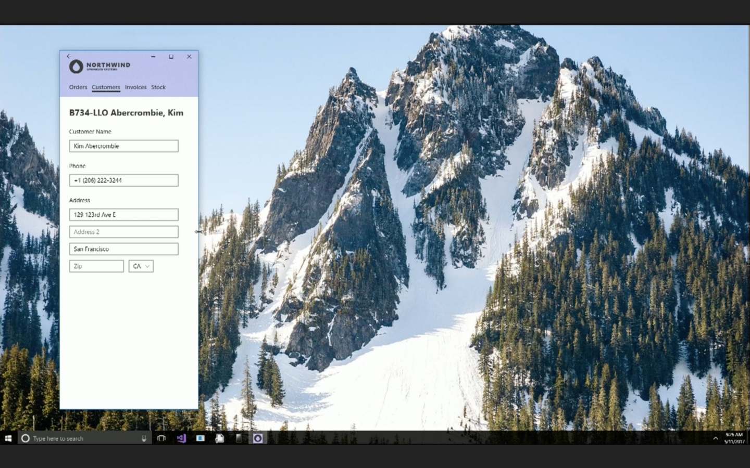
Task: Minimize the Northwind window
Action: pos(153,56)
